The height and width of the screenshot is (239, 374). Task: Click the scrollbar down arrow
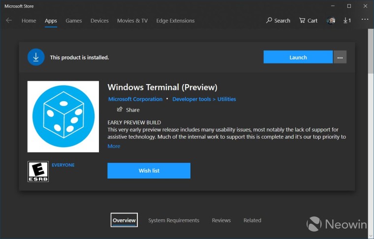371,236
